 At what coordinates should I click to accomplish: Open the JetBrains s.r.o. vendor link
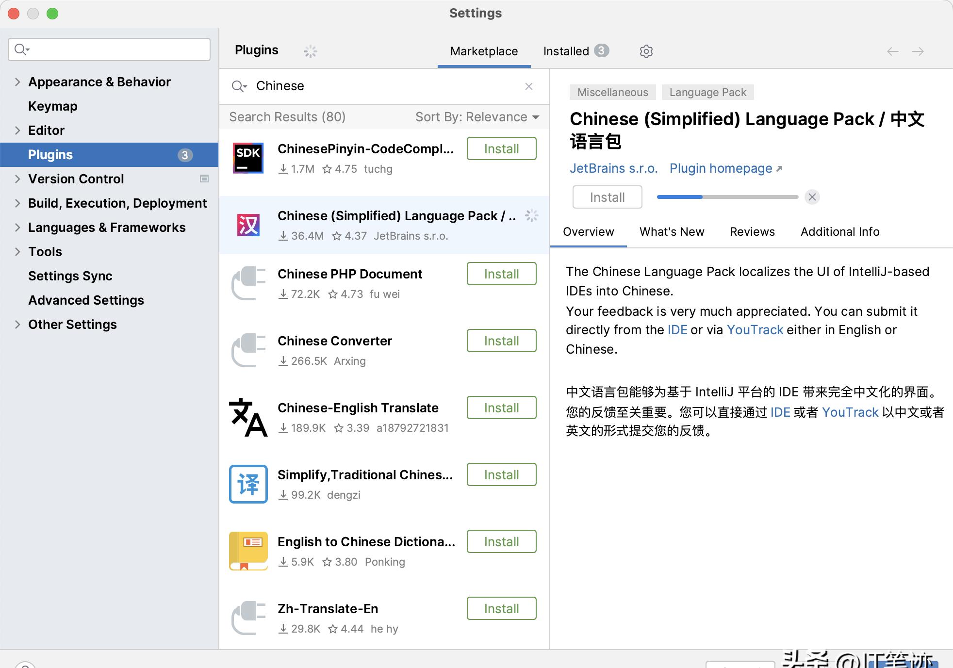pyautogui.click(x=613, y=168)
